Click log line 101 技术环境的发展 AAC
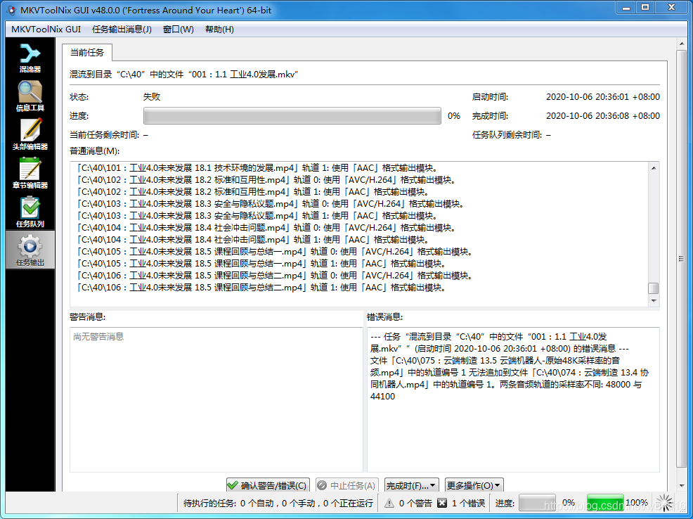Screen dimensions: 693x519 coord(257,168)
